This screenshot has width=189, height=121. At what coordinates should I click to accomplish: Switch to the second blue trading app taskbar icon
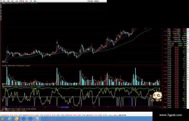pyautogui.click(x=30, y=119)
